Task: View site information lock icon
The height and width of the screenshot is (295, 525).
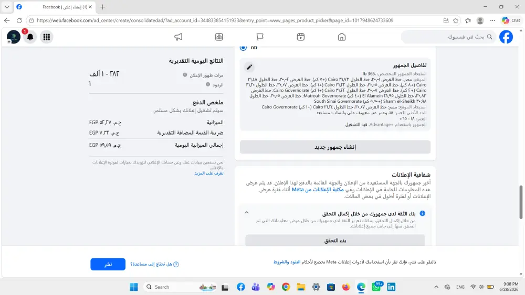Action: pos(31,20)
